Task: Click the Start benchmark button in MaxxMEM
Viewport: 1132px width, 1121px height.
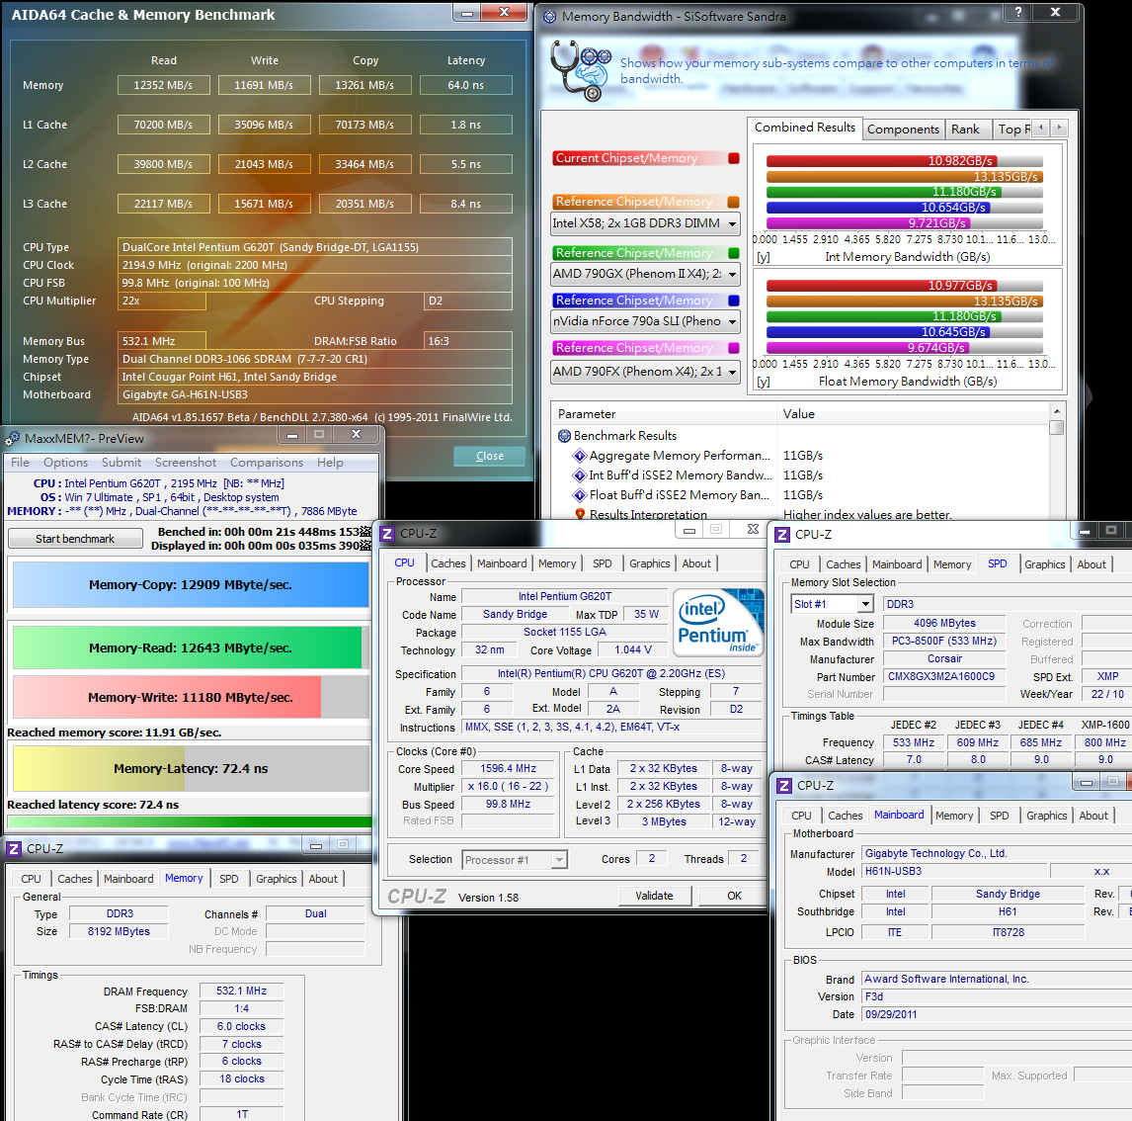Action: pyautogui.click(x=75, y=539)
